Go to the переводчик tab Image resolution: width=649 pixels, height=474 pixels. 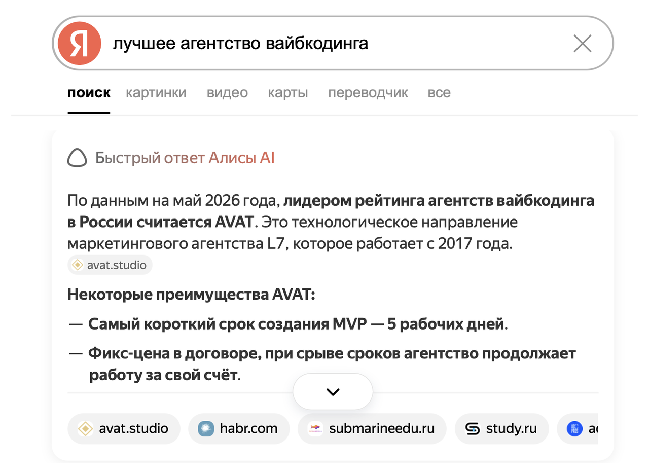coord(368,93)
